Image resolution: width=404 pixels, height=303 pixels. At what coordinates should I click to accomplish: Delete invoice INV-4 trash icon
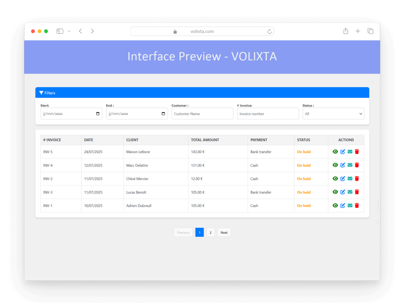click(357, 165)
